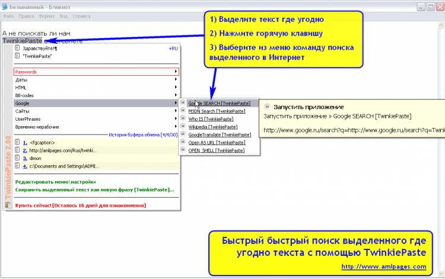Open the Вид menu
445x279 pixels.
click(63, 16)
